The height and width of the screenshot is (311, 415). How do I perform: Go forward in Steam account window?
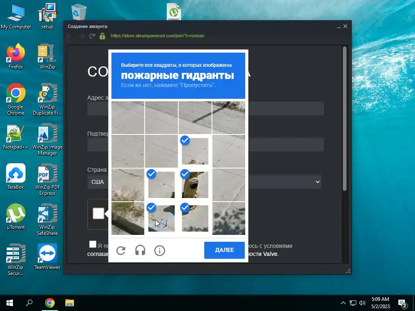coord(81,36)
